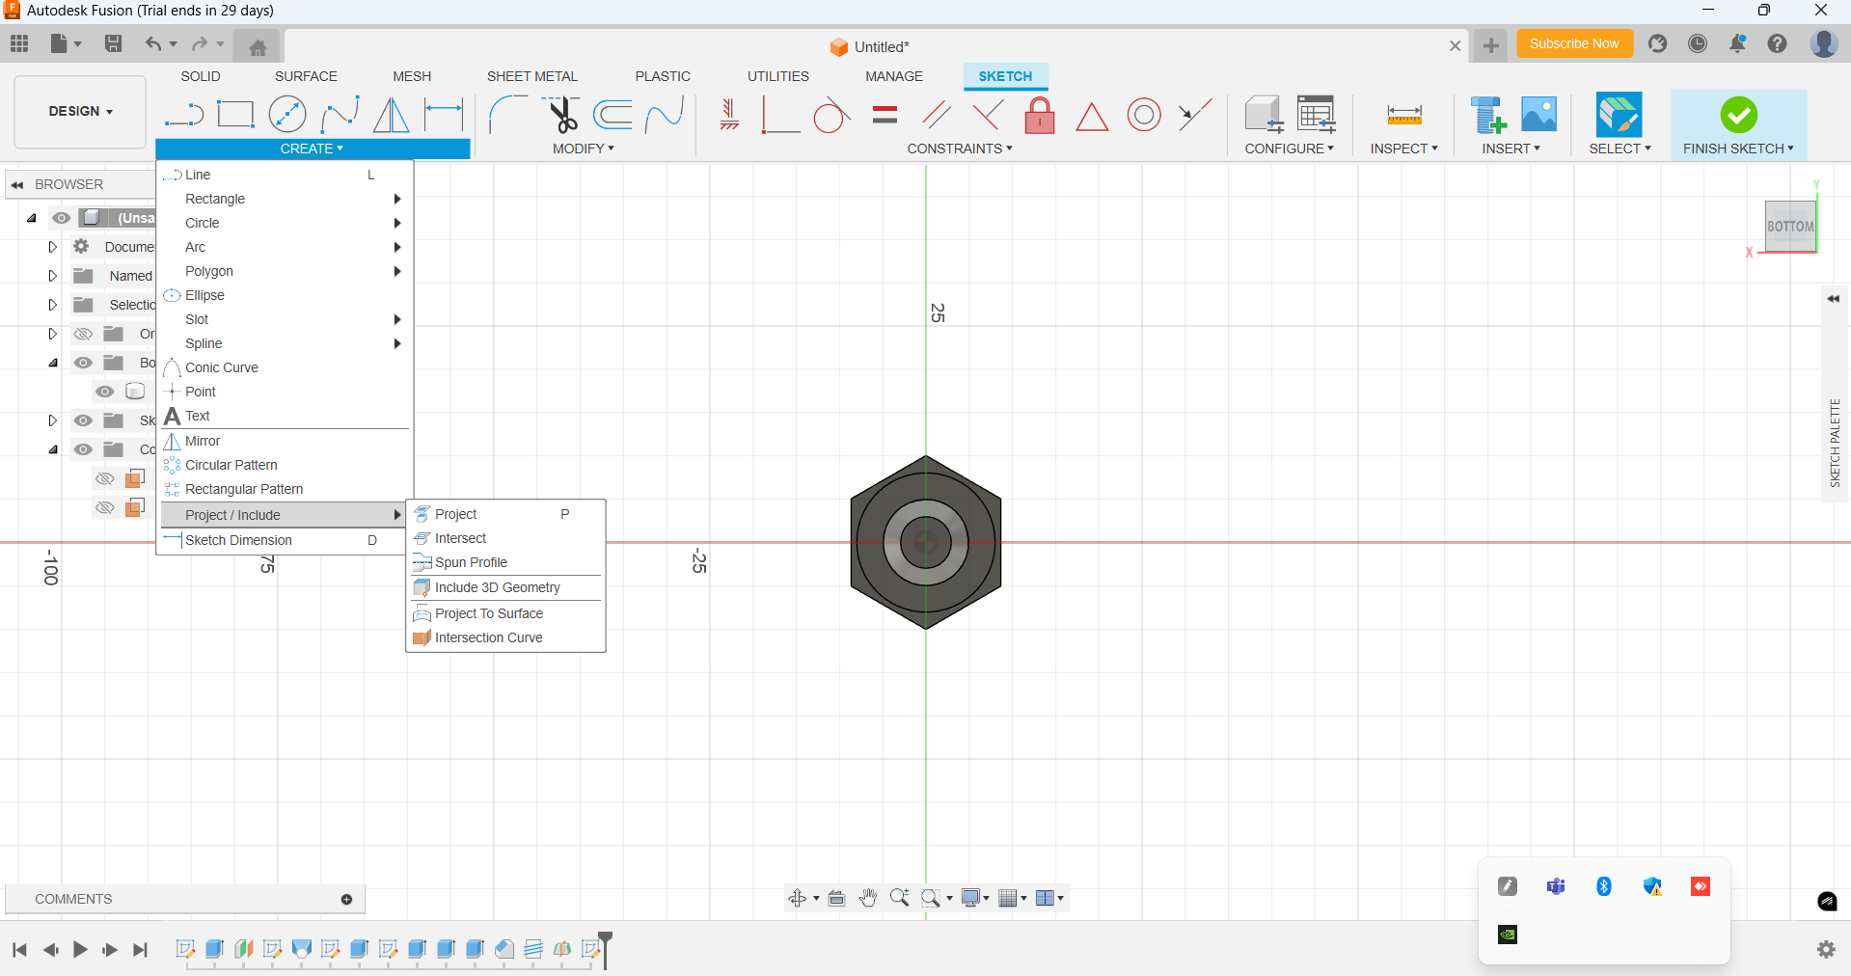Show the first hidden construction plane
Image resolution: width=1851 pixels, height=976 pixels.
point(105,478)
